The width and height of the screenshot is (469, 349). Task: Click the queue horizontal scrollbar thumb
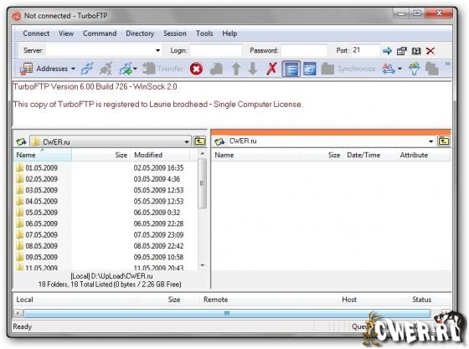pos(227,314)
